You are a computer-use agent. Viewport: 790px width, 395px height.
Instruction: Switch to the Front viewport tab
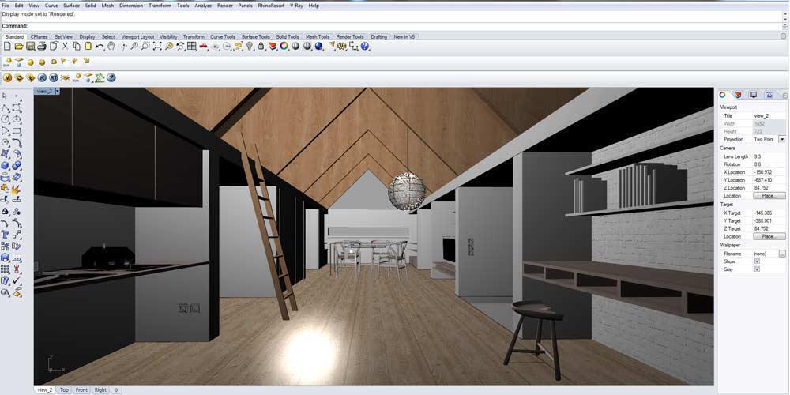tap(81, 390)
